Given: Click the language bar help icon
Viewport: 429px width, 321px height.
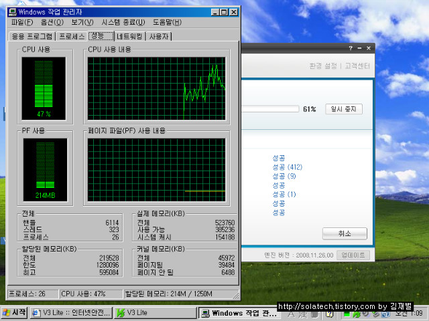Looking at the screenshot, I should 330,314.
